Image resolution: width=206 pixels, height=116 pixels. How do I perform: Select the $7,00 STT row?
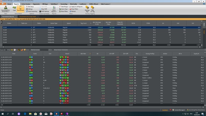(102, 32)
